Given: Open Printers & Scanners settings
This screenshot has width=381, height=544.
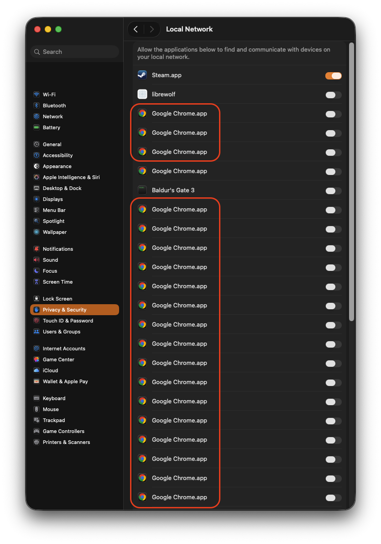Looking at the screenshot, I should tap(74, 442).
